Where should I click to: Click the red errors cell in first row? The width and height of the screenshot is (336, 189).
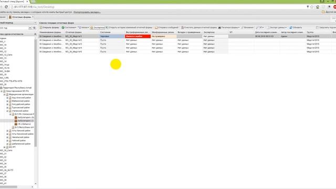click(138, 36)
